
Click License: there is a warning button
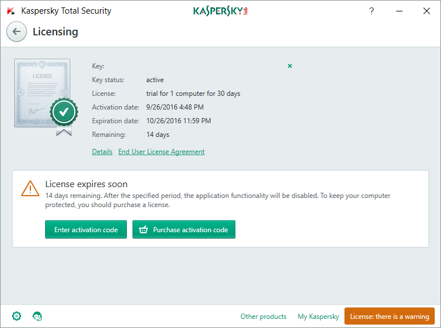390,316
